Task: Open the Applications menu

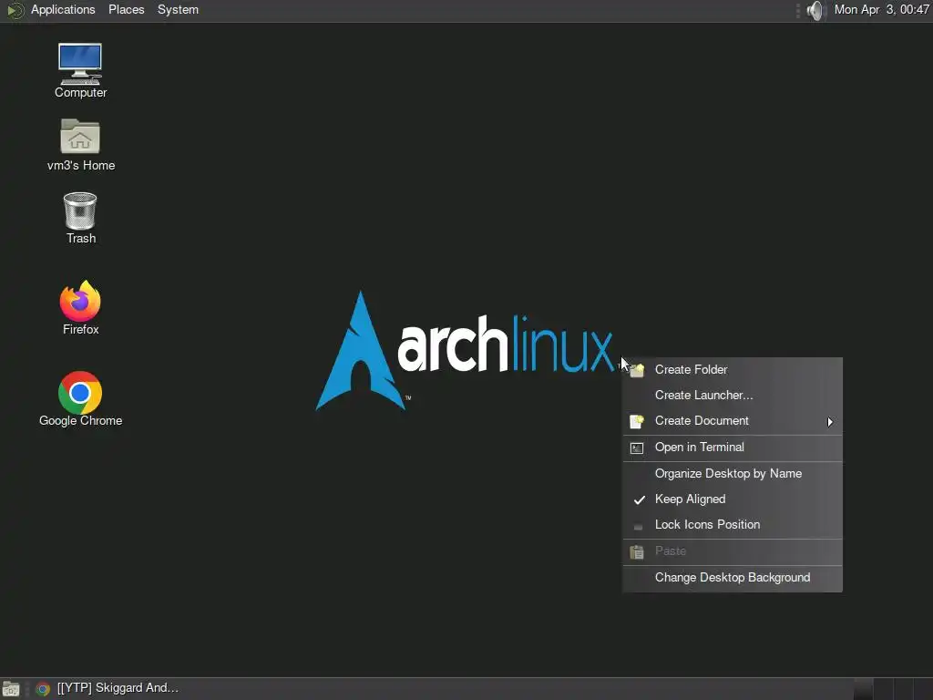Action: [63, 9]
